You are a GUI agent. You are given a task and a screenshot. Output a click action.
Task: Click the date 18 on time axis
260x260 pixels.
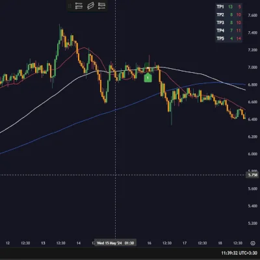(220, 243)
